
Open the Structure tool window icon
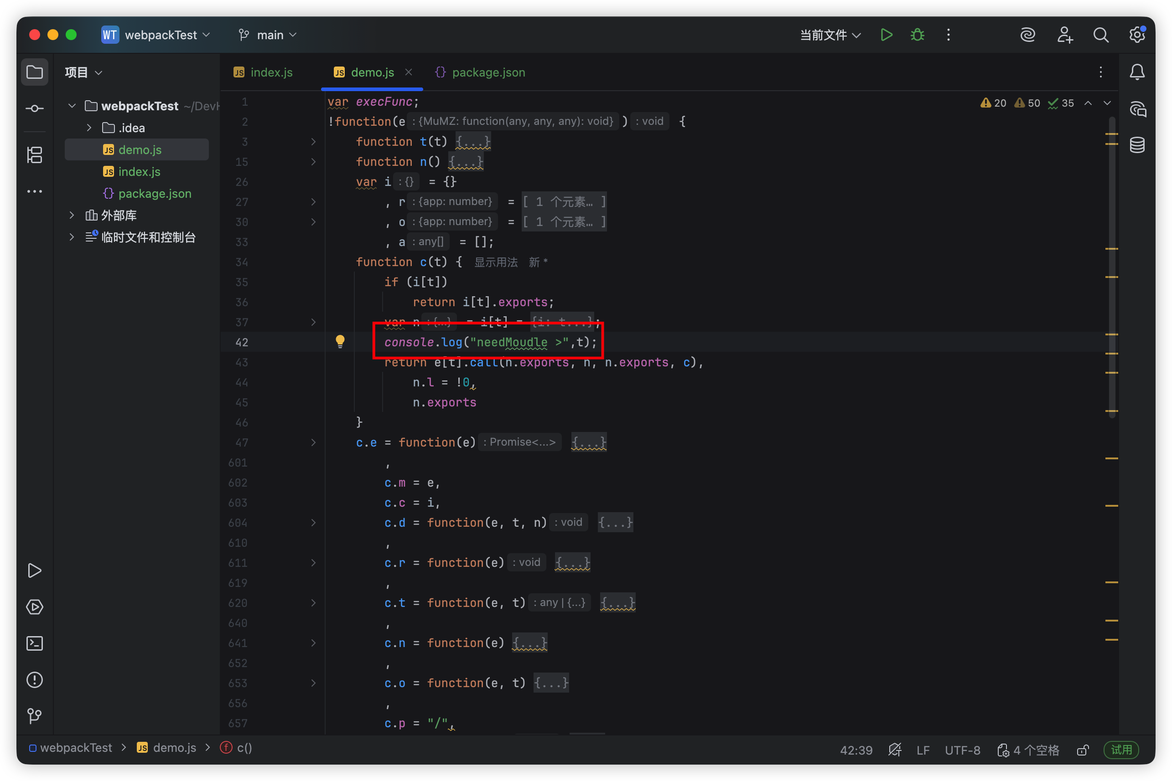coord(34,155)
